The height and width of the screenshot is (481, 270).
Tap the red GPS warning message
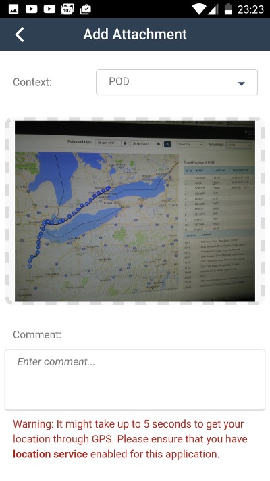point(130,439)
